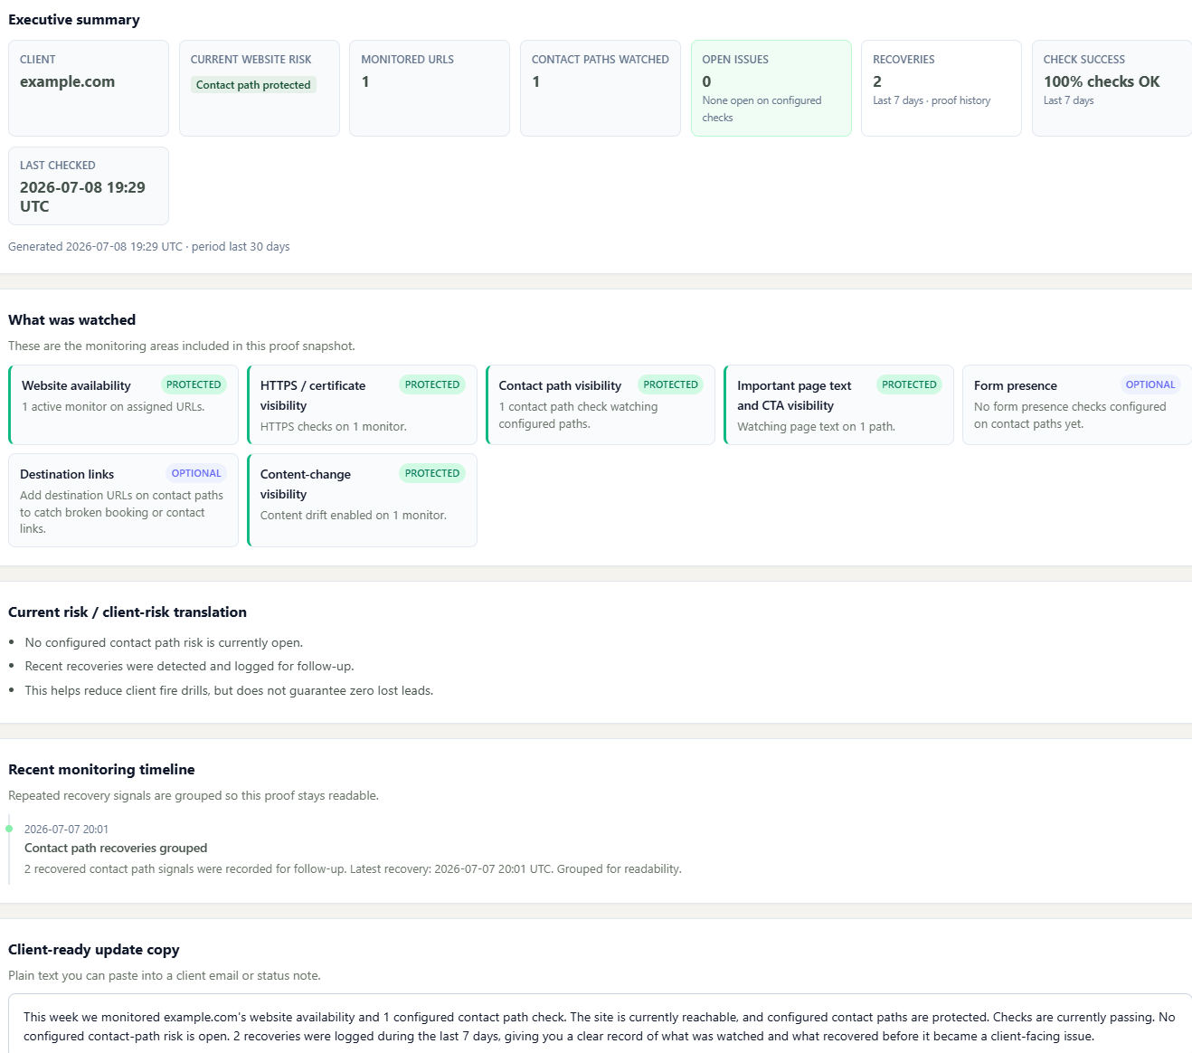Select the 'Contact path protected' risk badge

[x=253, y=85]
